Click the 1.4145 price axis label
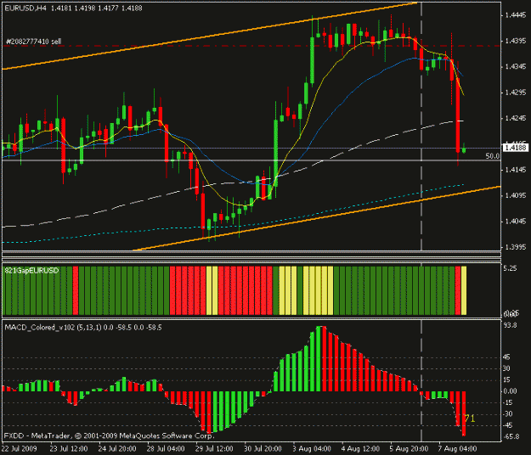 516,170
